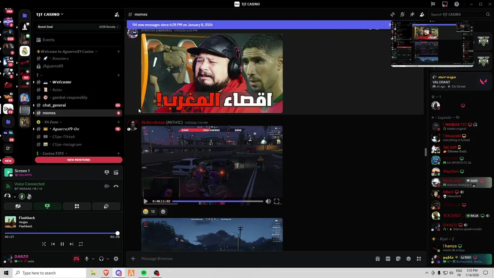Pause the Flashback track
The width and height of the screenshot is (494, 278).
pyautogui.click(x=62, y=244)
